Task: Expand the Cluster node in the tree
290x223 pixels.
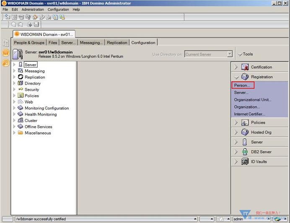Action: [x=14, y=120]
